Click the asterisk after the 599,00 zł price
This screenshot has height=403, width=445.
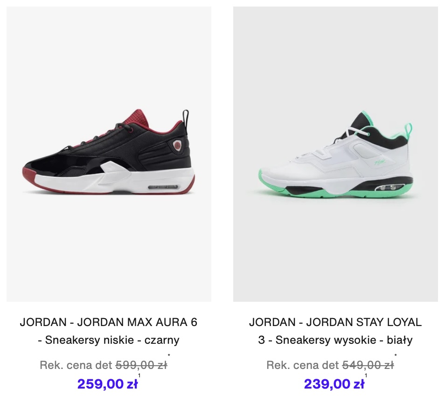click(x=169, y=355)
